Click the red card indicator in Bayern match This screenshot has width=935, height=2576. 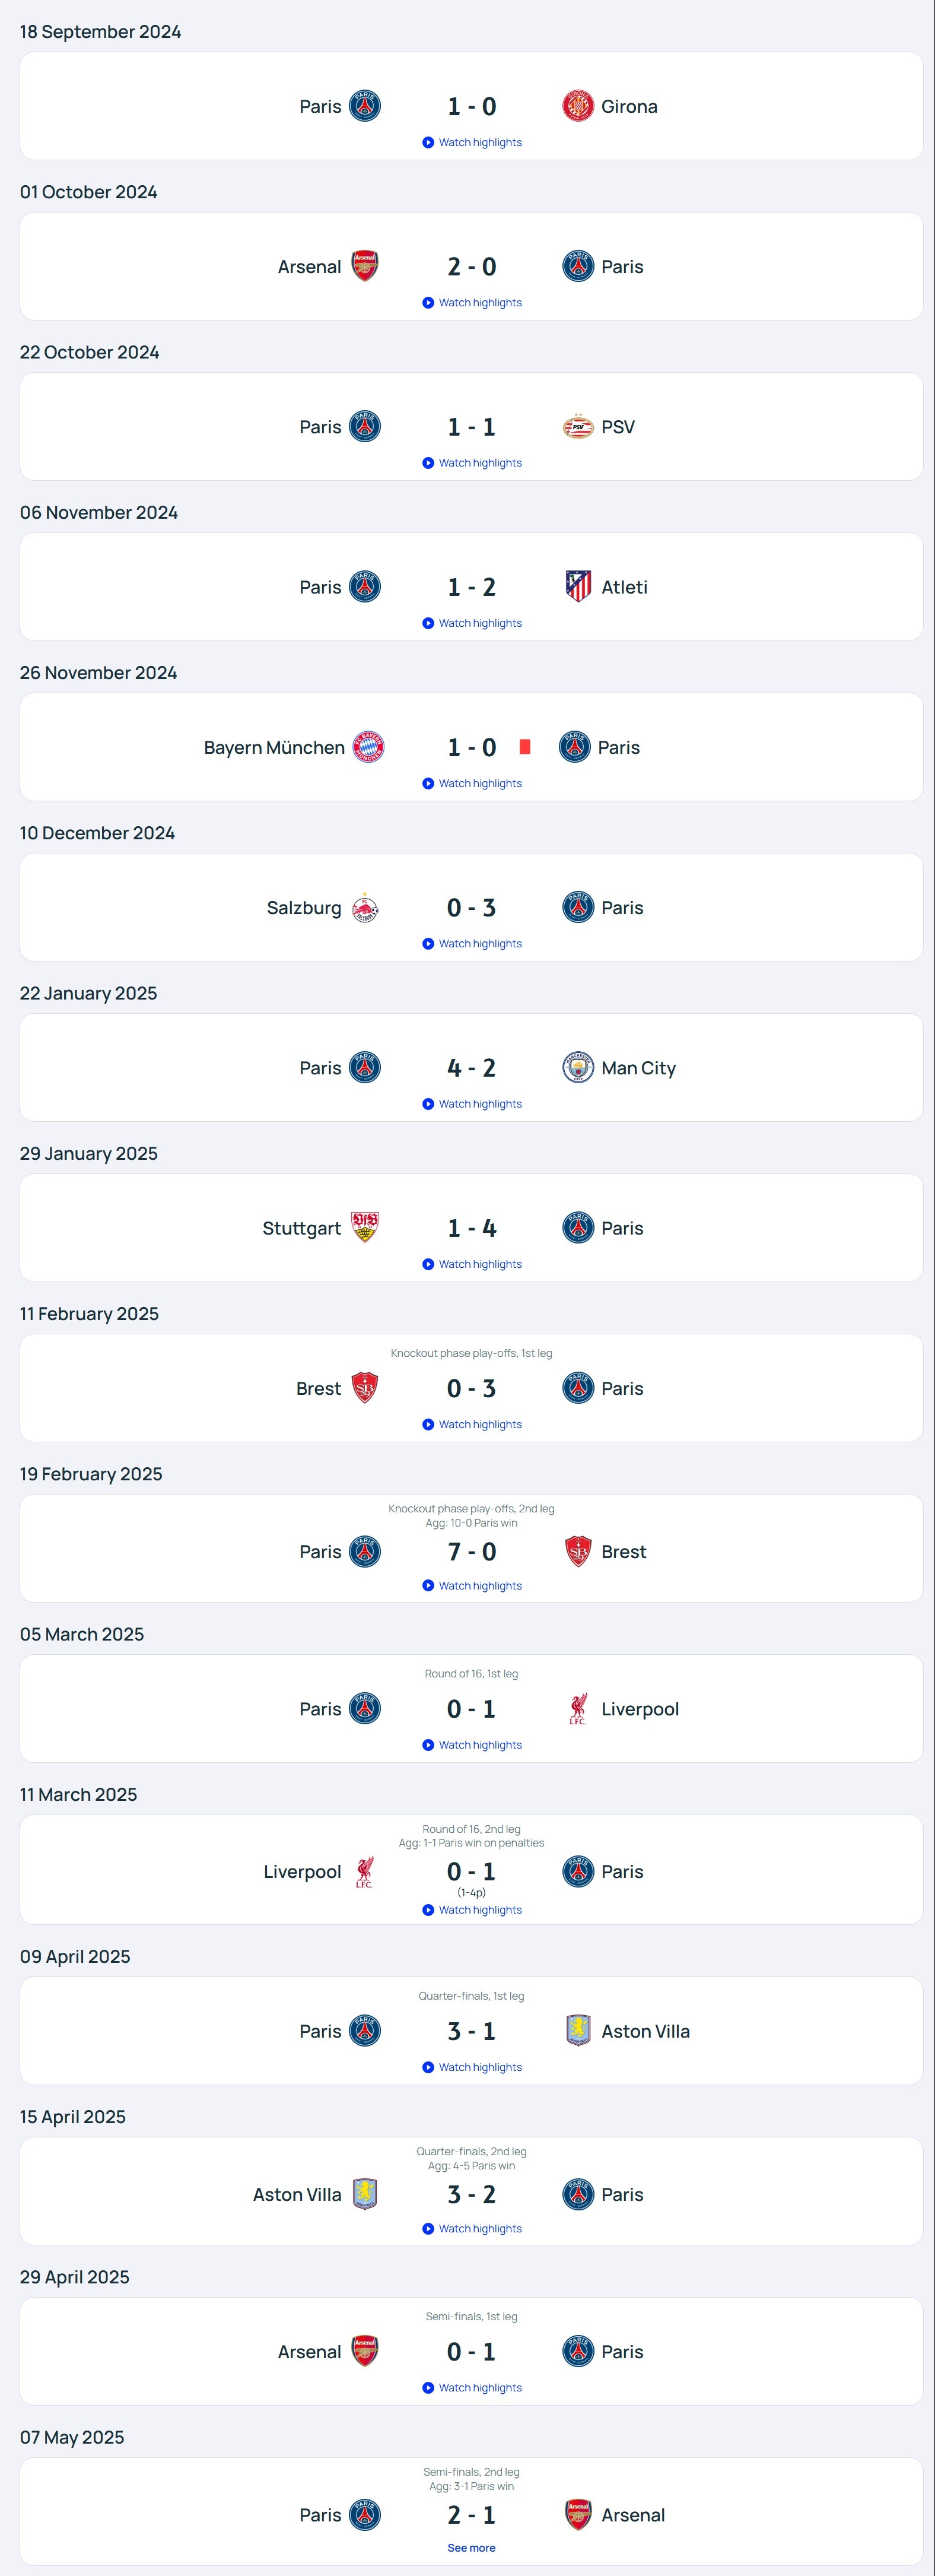tap(525, 747)
